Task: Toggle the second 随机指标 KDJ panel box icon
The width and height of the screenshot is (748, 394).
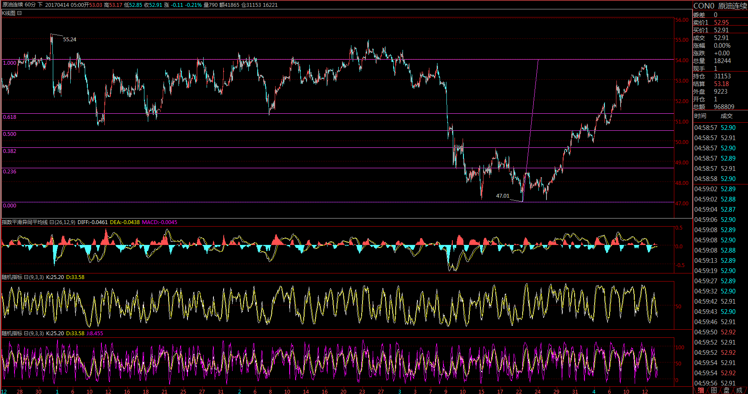Action: coord(26,334)
